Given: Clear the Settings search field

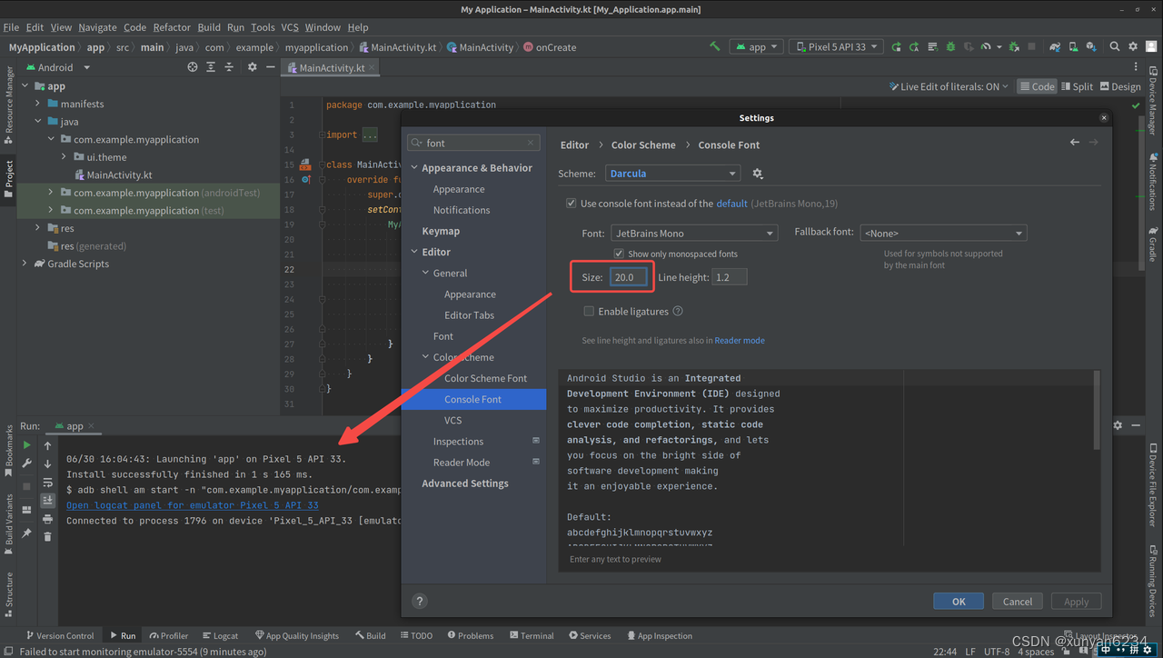Looking at the screenshot, I should 532,143.
